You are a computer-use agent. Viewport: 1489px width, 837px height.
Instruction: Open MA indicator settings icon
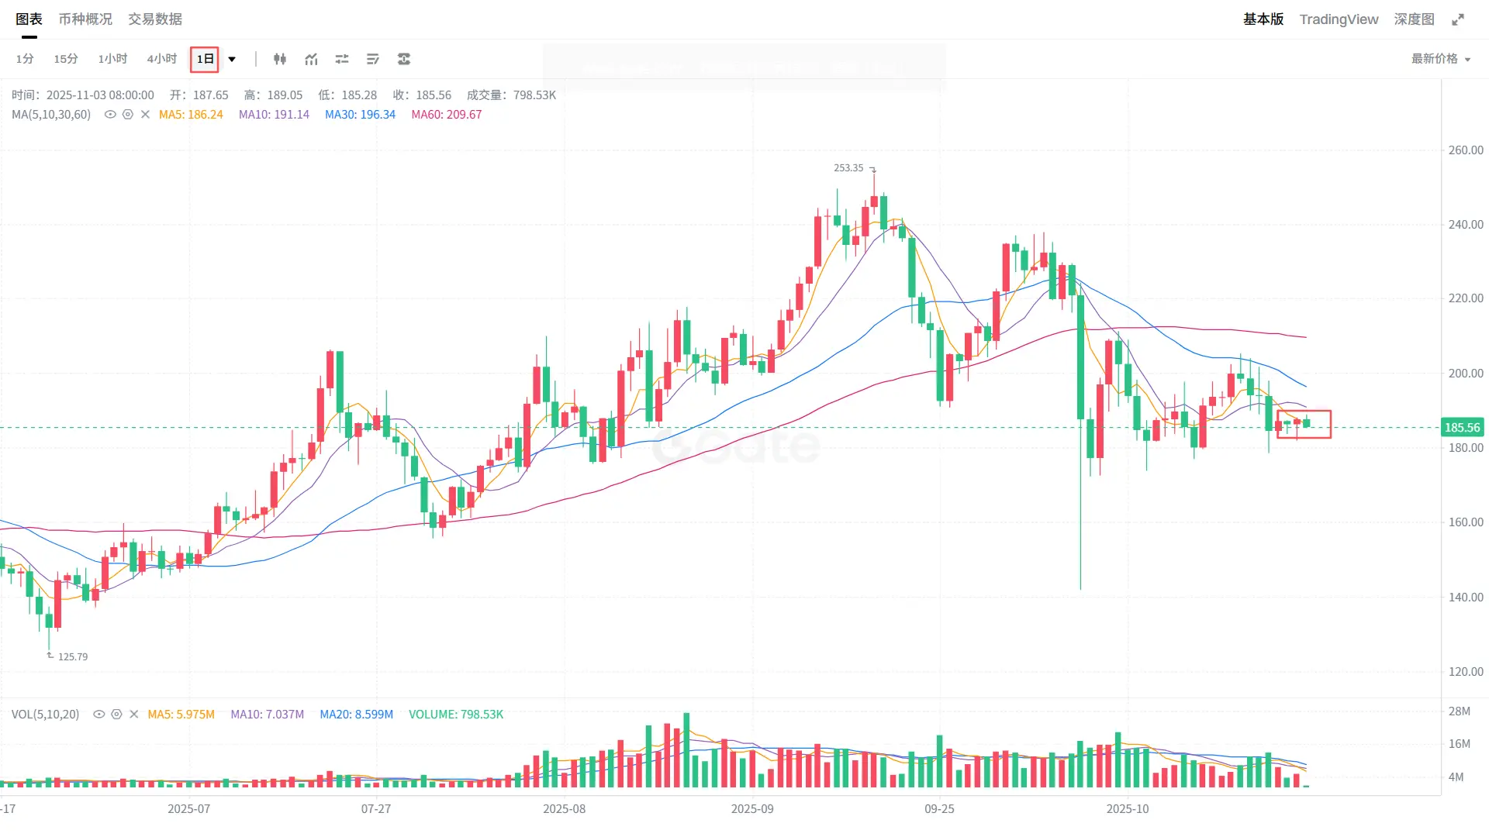click(128, 115)
